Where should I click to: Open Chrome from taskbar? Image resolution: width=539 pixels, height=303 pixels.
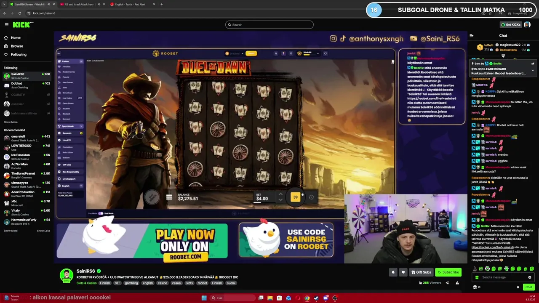[x=307, y=298]
